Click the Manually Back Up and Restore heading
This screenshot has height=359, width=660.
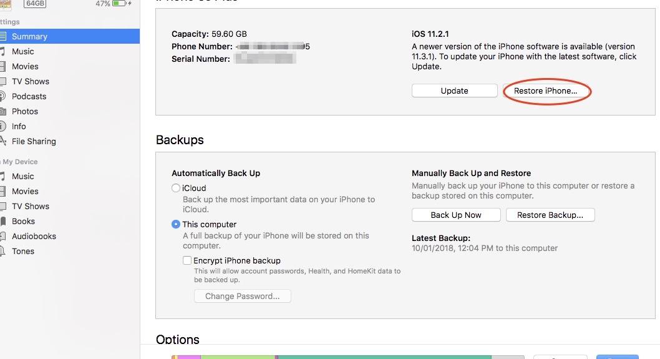point(472,173)
